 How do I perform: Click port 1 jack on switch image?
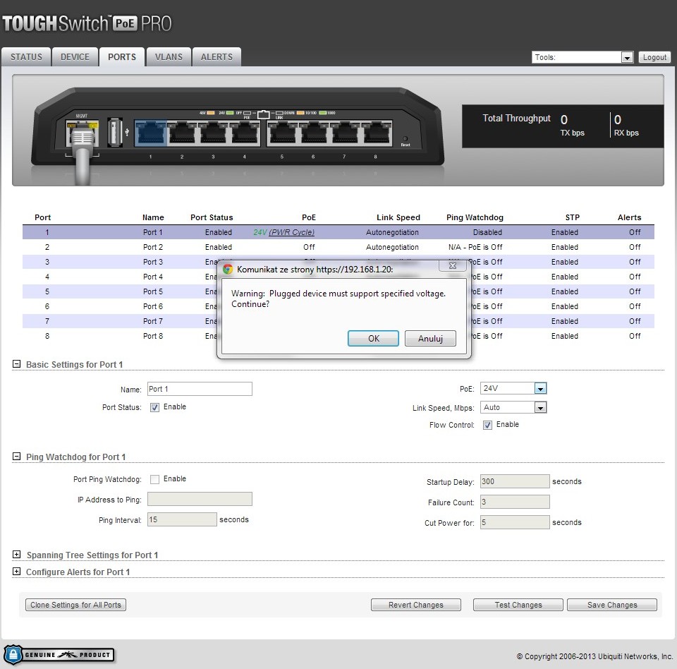point(151,133)
